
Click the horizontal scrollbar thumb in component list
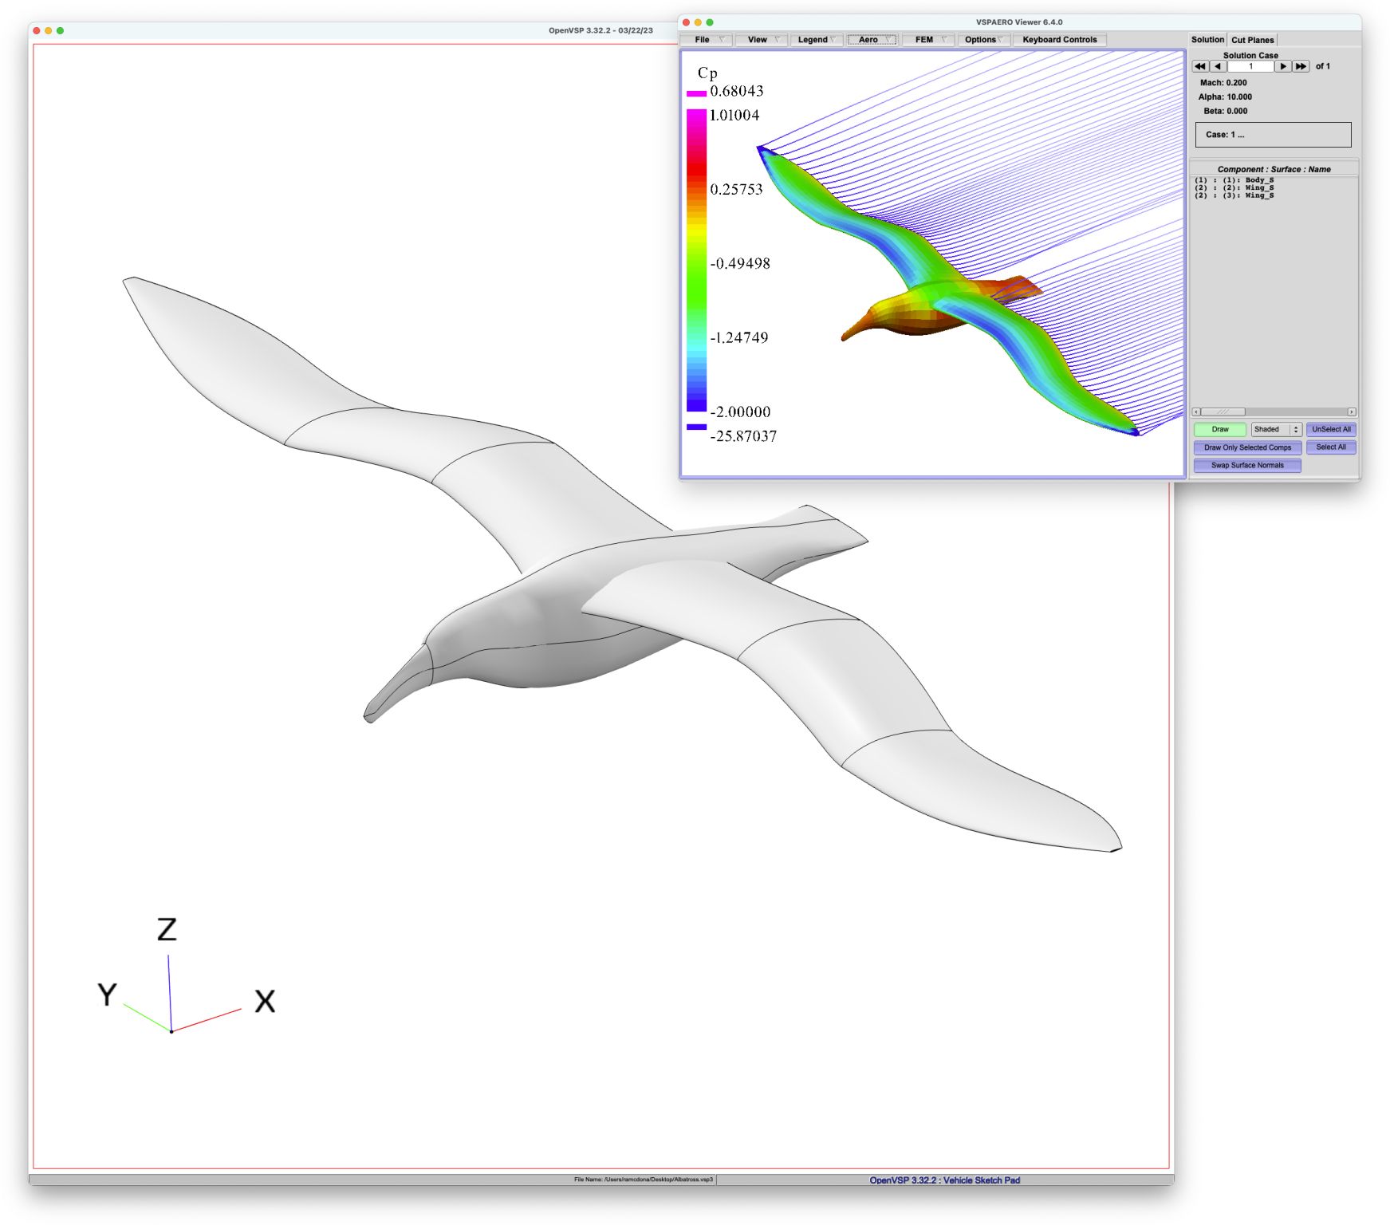coord(1223,412)
